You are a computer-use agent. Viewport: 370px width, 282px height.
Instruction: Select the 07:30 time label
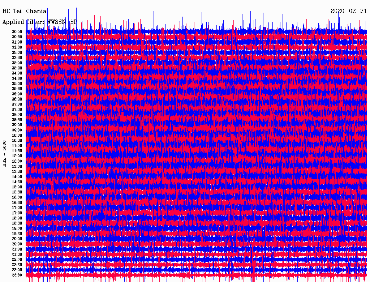click(x=17, y=109)
